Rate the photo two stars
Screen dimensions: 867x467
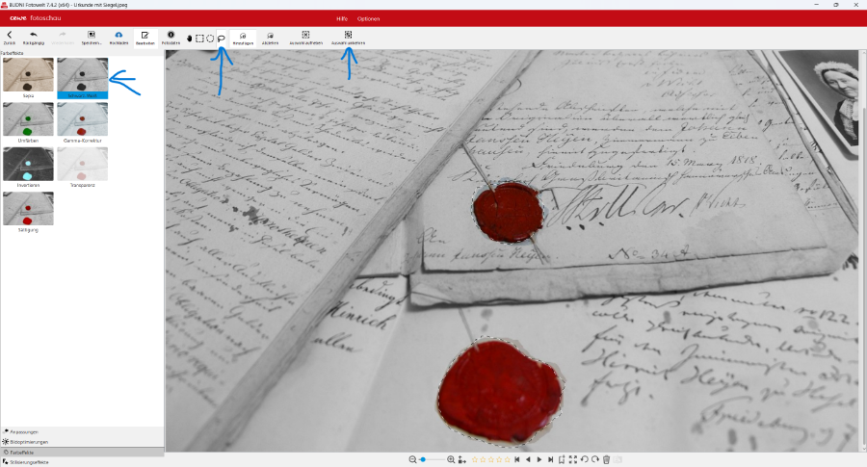483,460
